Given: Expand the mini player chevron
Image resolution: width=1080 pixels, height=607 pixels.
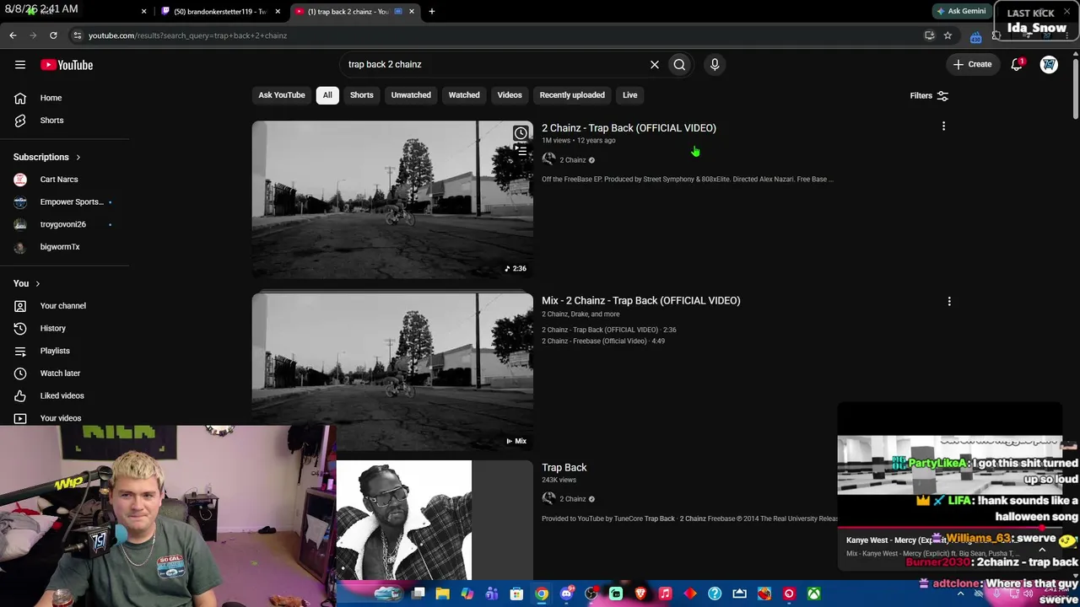Looking at the screenshot, I should click(x=1042, y=550).
